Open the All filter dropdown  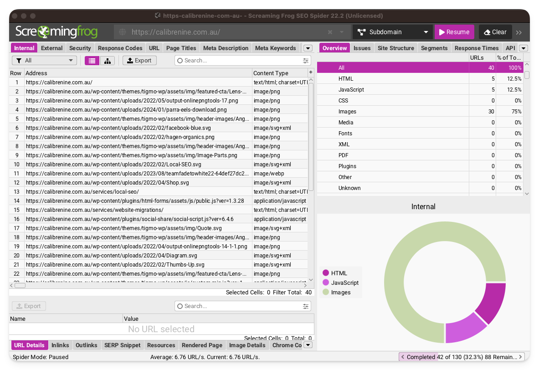(x=44, y=61)
